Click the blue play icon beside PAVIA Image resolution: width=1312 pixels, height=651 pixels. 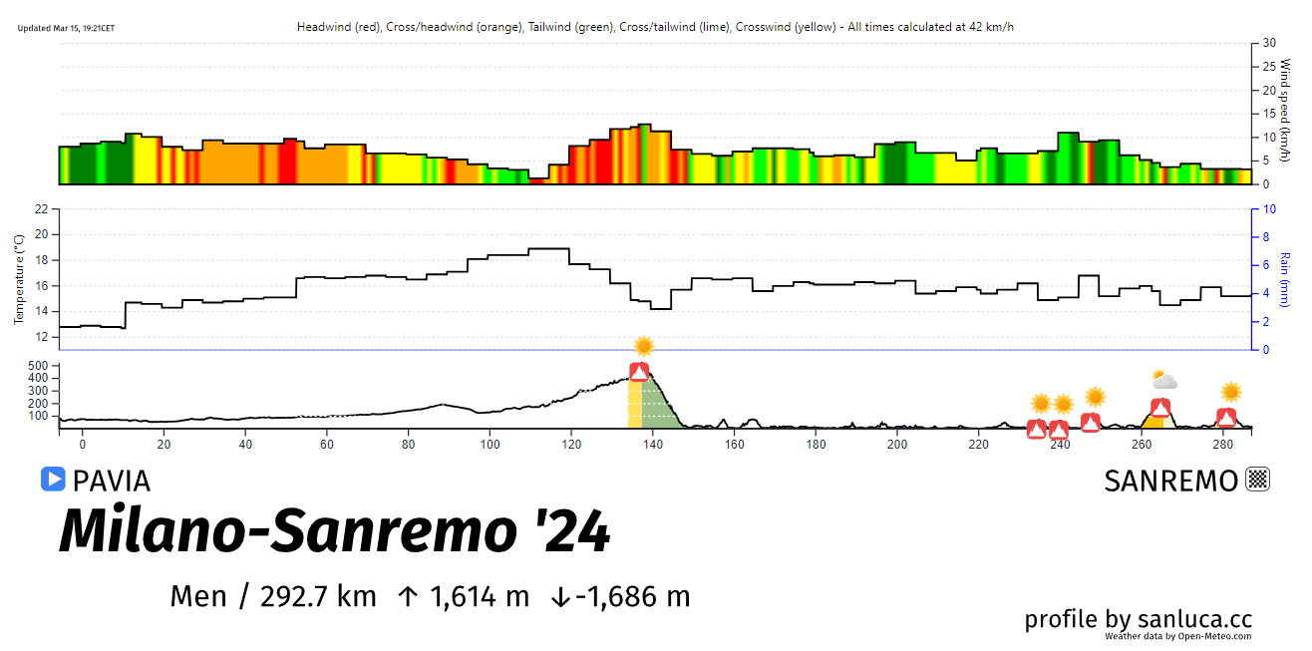[x=53, y=480]
